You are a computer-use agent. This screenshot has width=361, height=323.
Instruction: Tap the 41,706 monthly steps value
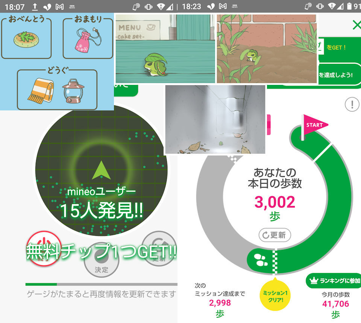[336, 304]
